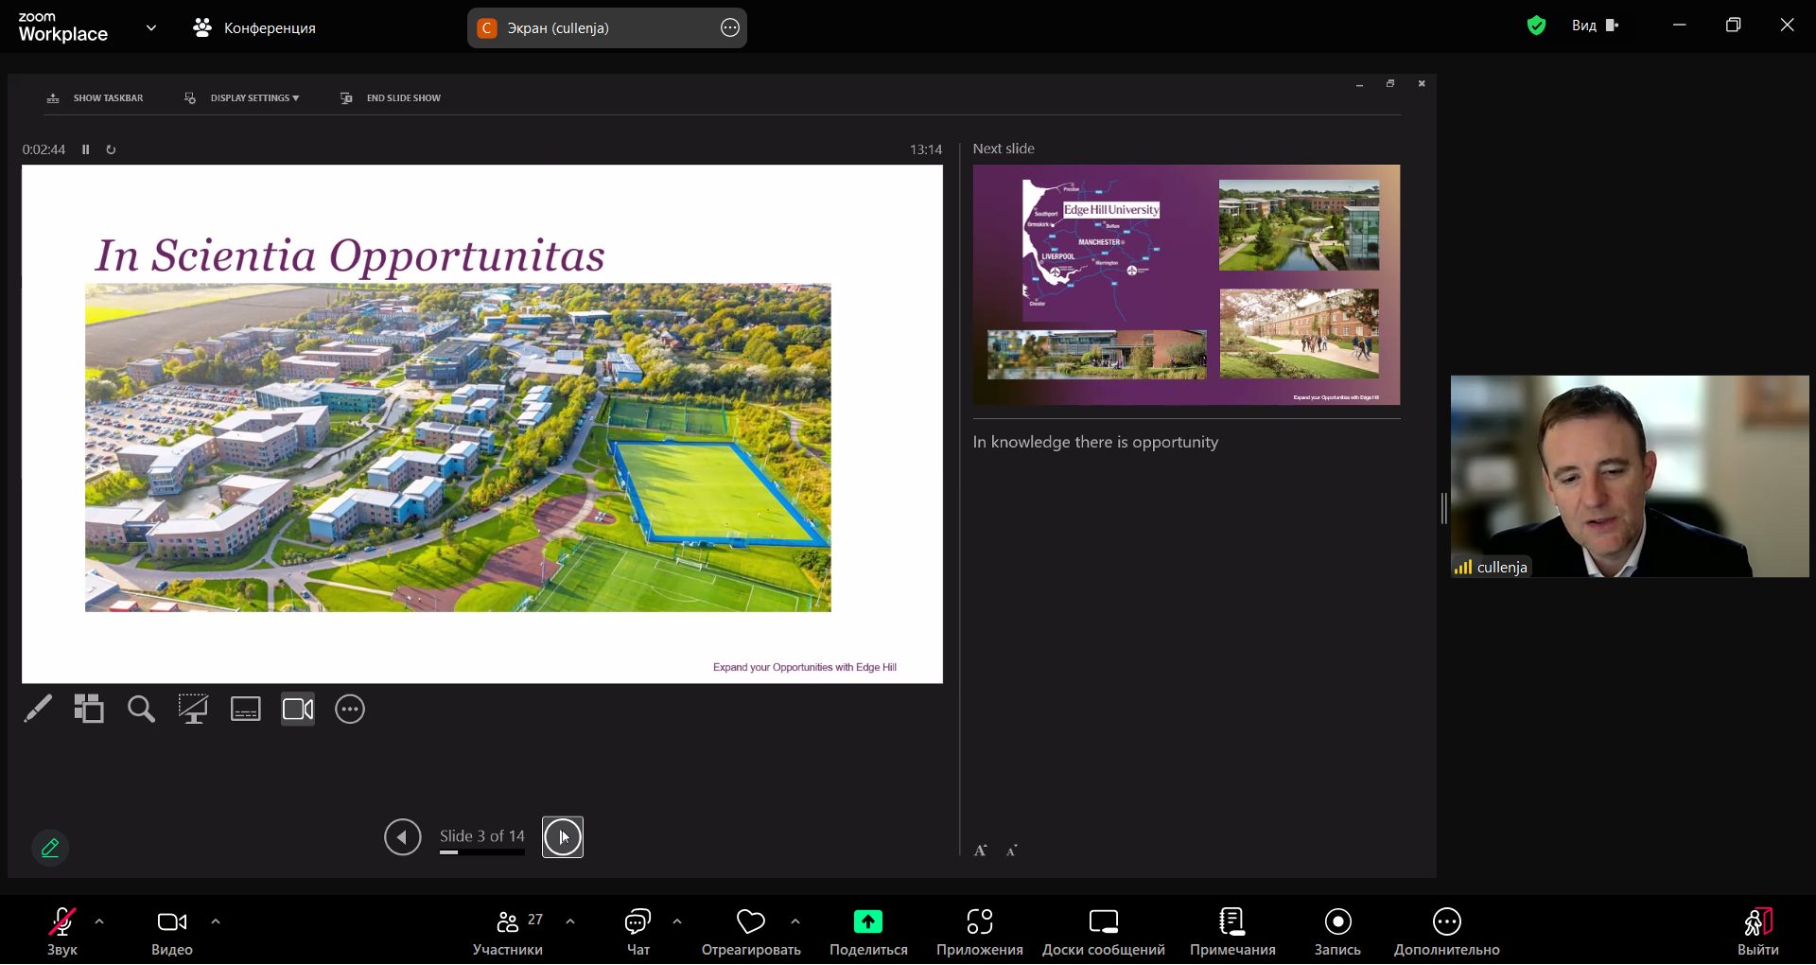Click the slide progress bar under Slide 3 of 14

pos(481,852)
